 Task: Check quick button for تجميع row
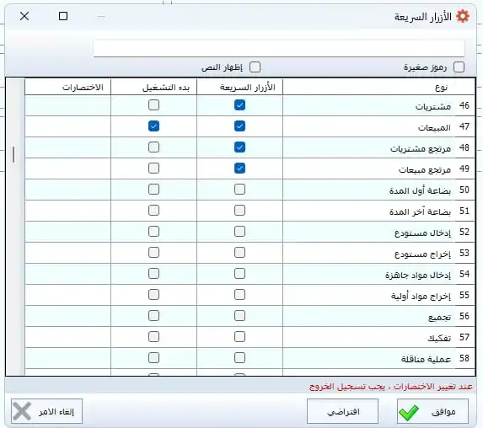tap(239, 316)
